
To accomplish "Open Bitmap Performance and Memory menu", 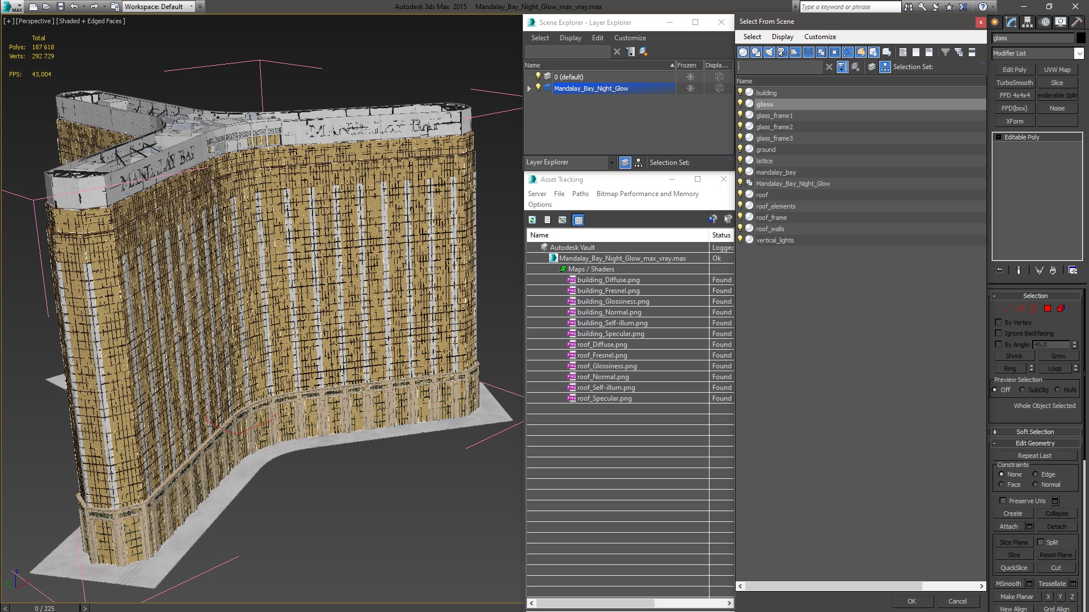I will 647,194.
